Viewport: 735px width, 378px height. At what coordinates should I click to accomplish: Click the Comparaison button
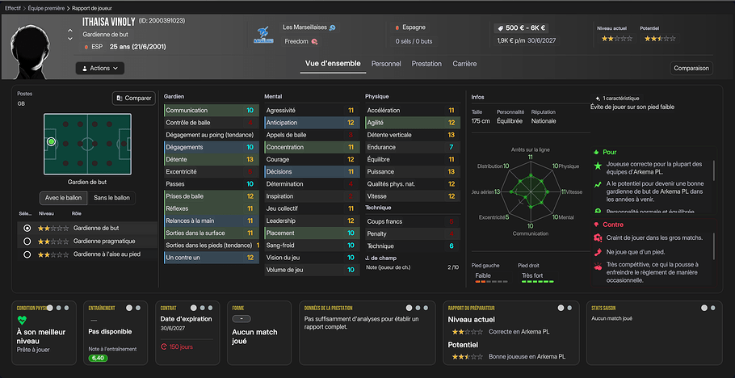pos(691,69)
